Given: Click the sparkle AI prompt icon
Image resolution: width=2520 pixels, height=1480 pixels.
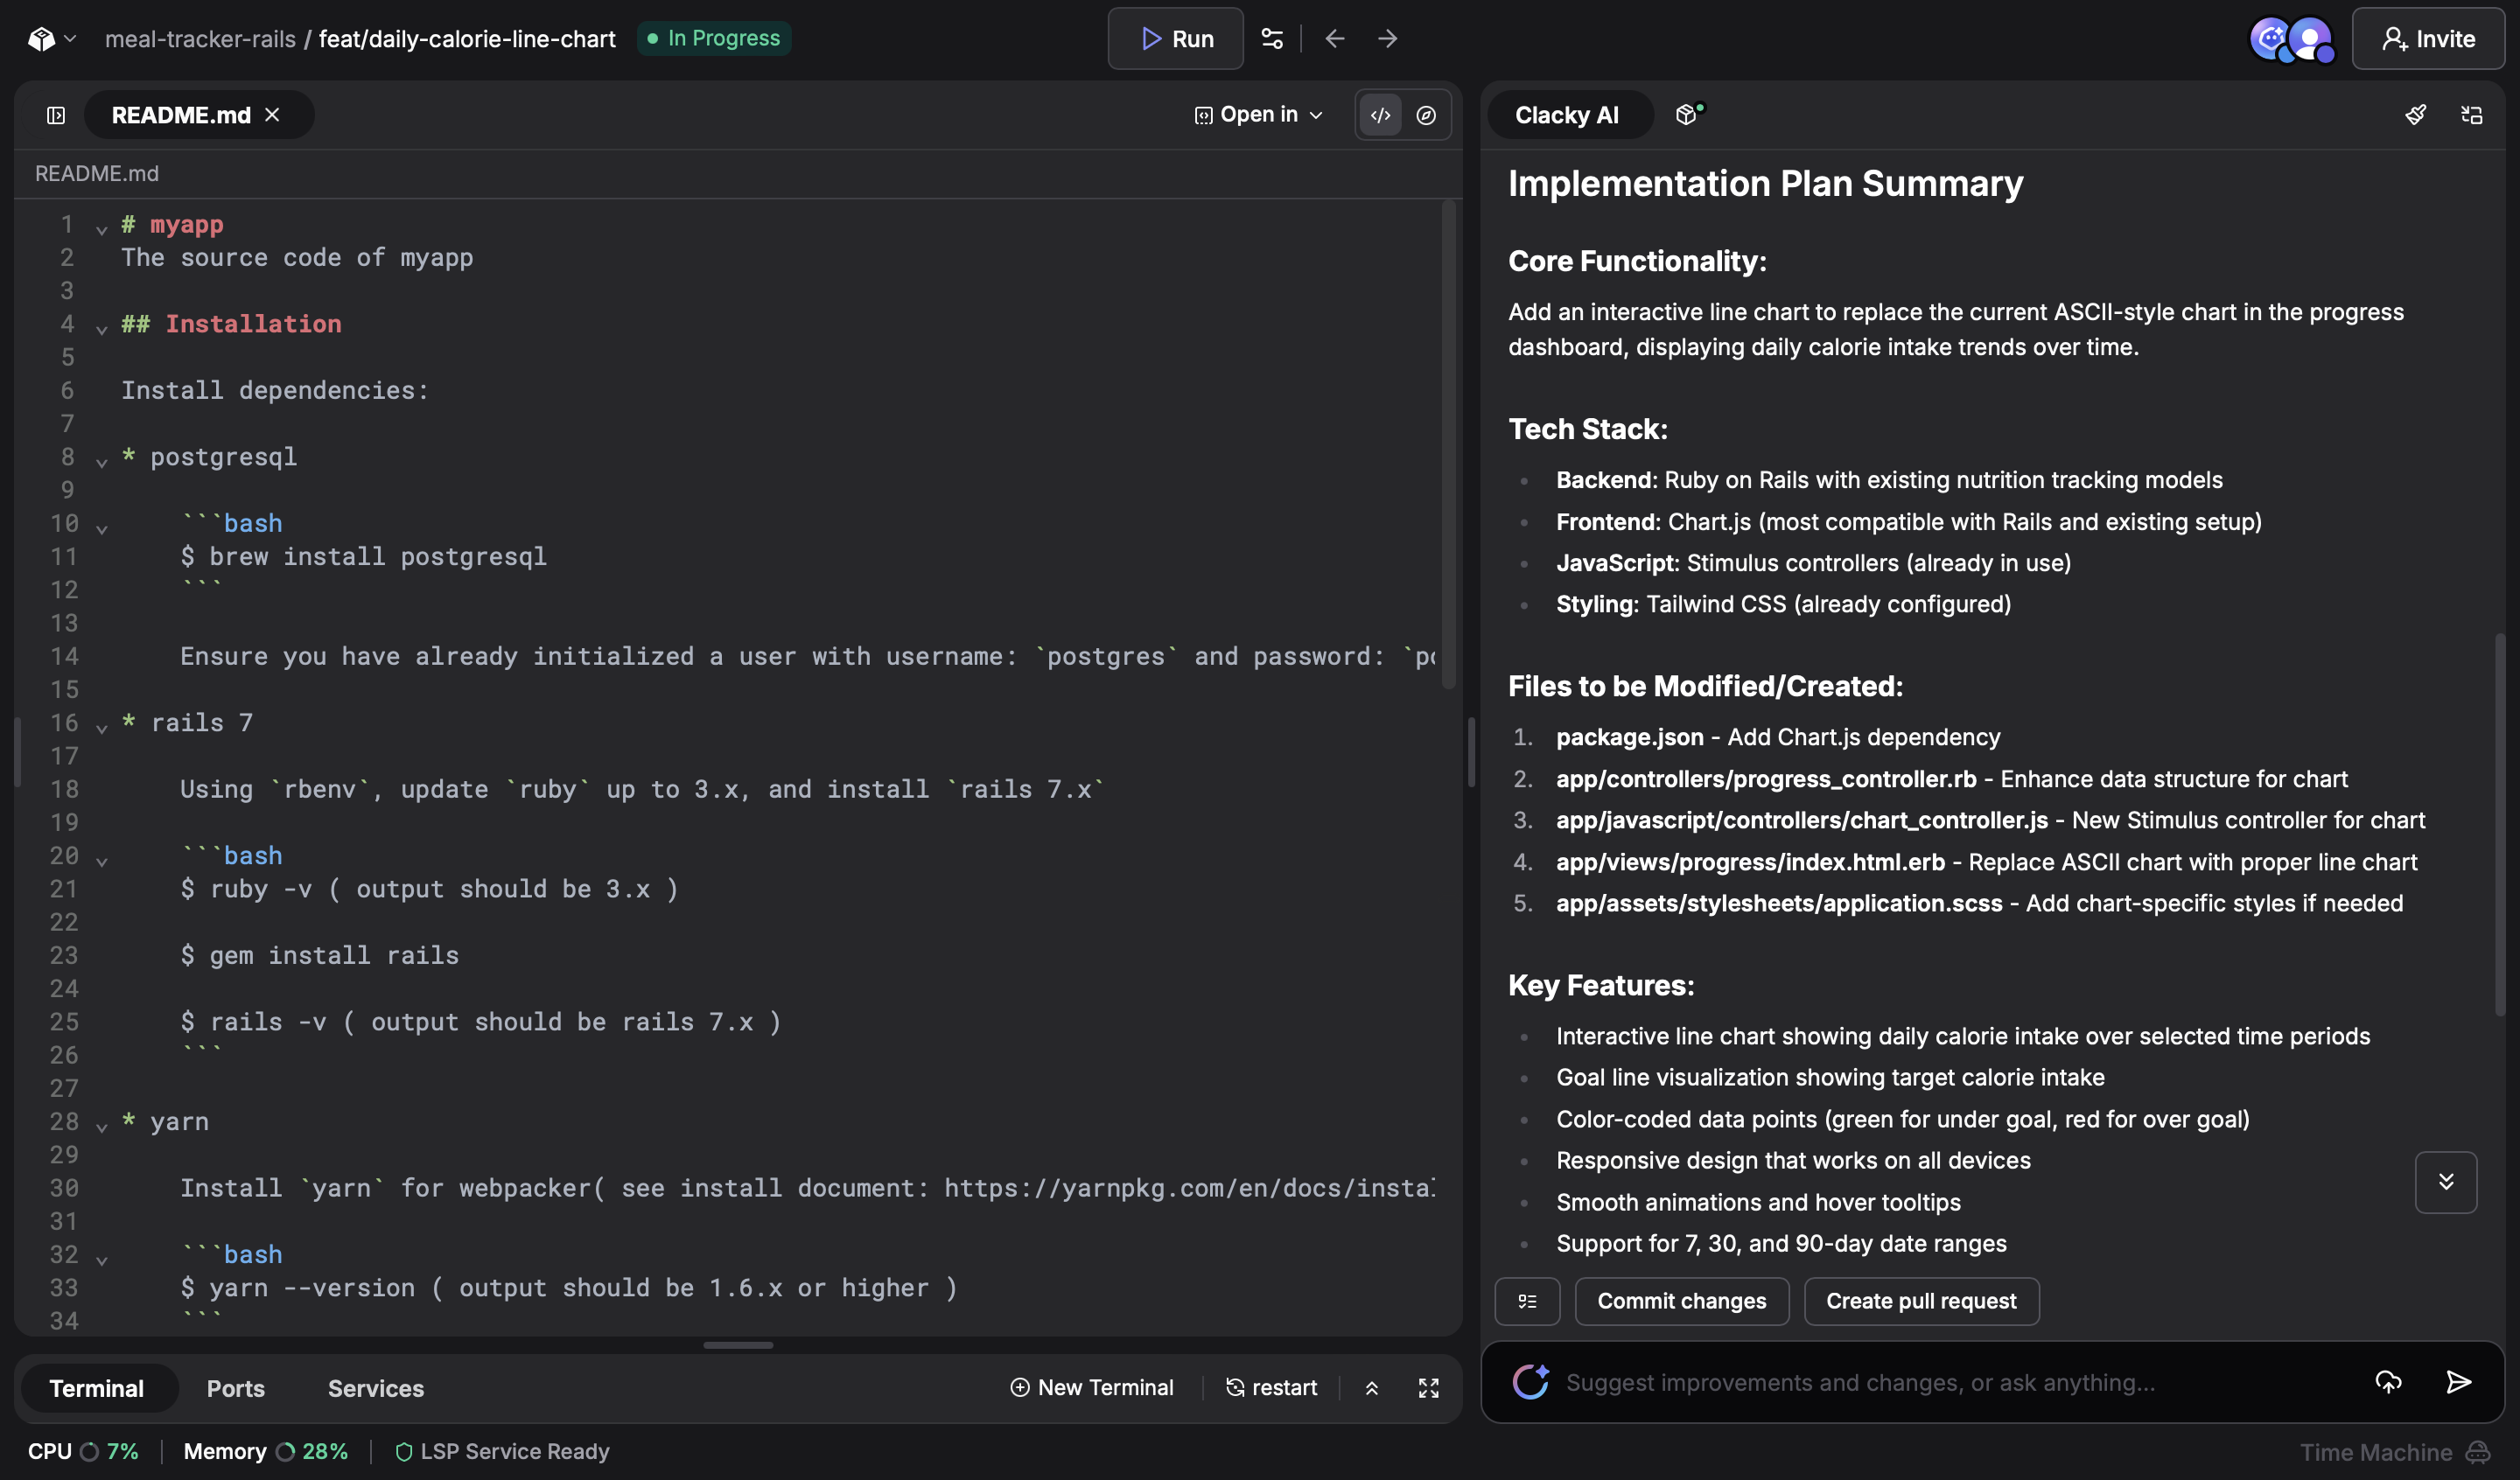Looking at the screenshot, I should pyautogui.click(x=1530, y=1382).
